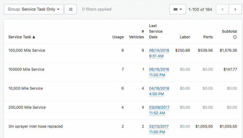Go to the previous page of results

point(222,9)
